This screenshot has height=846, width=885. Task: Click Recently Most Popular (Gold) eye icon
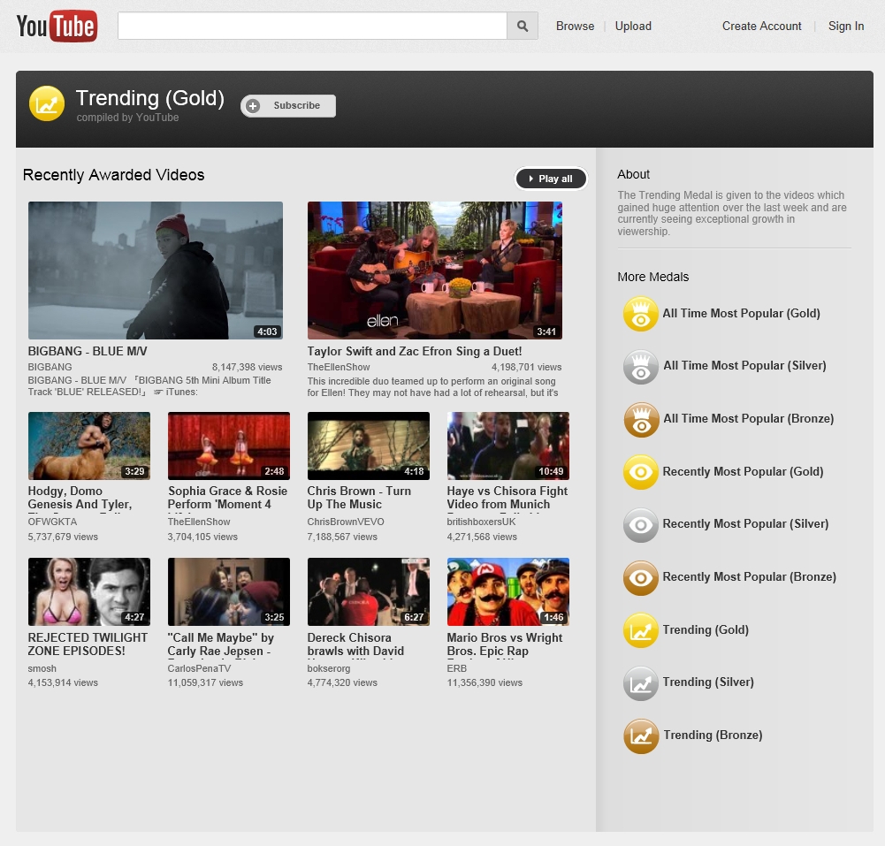641,472
